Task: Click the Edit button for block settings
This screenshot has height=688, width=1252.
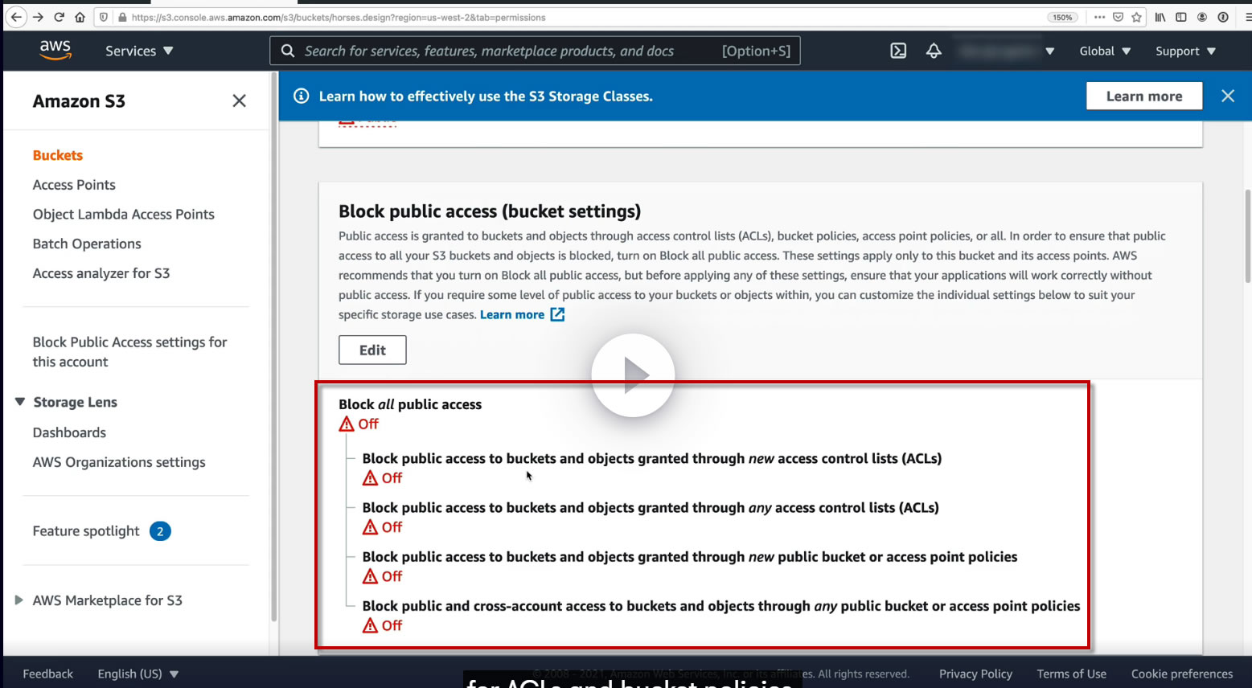Action: click(372, 350)
